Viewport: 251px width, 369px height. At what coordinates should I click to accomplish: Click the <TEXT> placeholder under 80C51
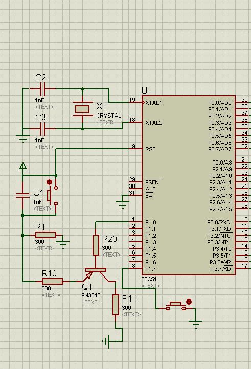coord(151,286)
